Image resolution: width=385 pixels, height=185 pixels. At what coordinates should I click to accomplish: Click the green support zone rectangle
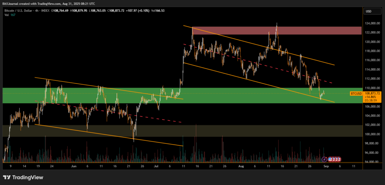[x=113, y=95]
